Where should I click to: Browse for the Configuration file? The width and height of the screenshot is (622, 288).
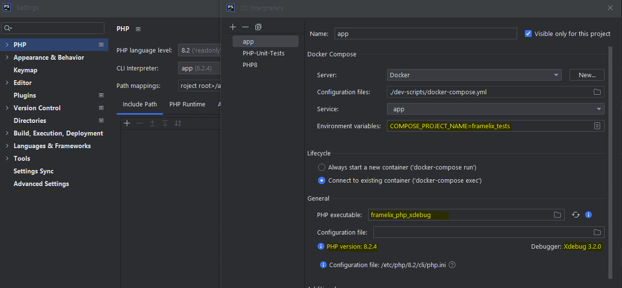pos(597,232)
